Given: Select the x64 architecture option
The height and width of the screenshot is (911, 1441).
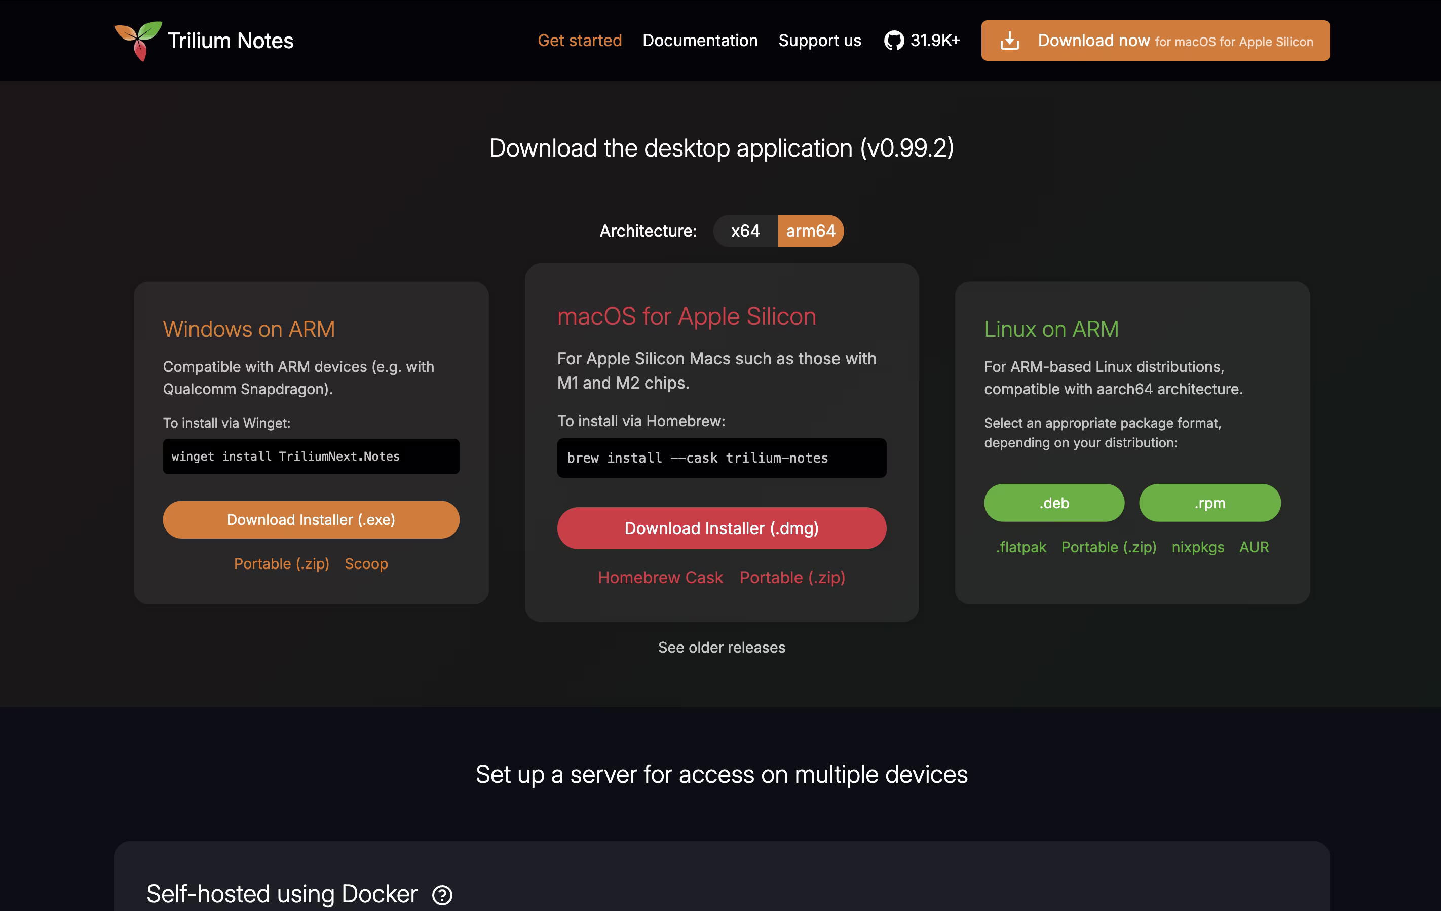Looking at the screenshot, I should point(745,231).
